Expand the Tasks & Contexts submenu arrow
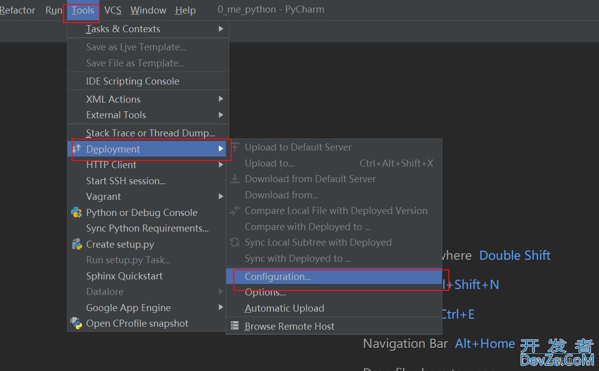 click(221, 29)
